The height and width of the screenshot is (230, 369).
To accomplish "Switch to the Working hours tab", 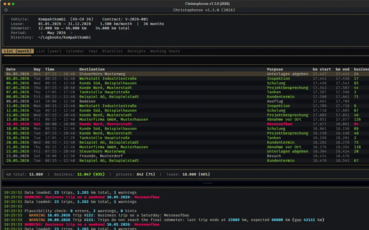I will pyautogui.click(x=165, y=51).
